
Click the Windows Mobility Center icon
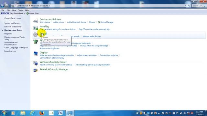point(36,63)
